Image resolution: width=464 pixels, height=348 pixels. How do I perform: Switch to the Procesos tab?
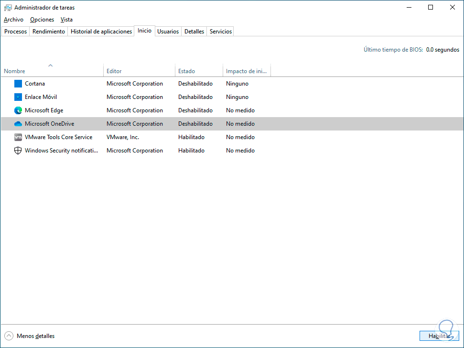[x=15, y=32]
